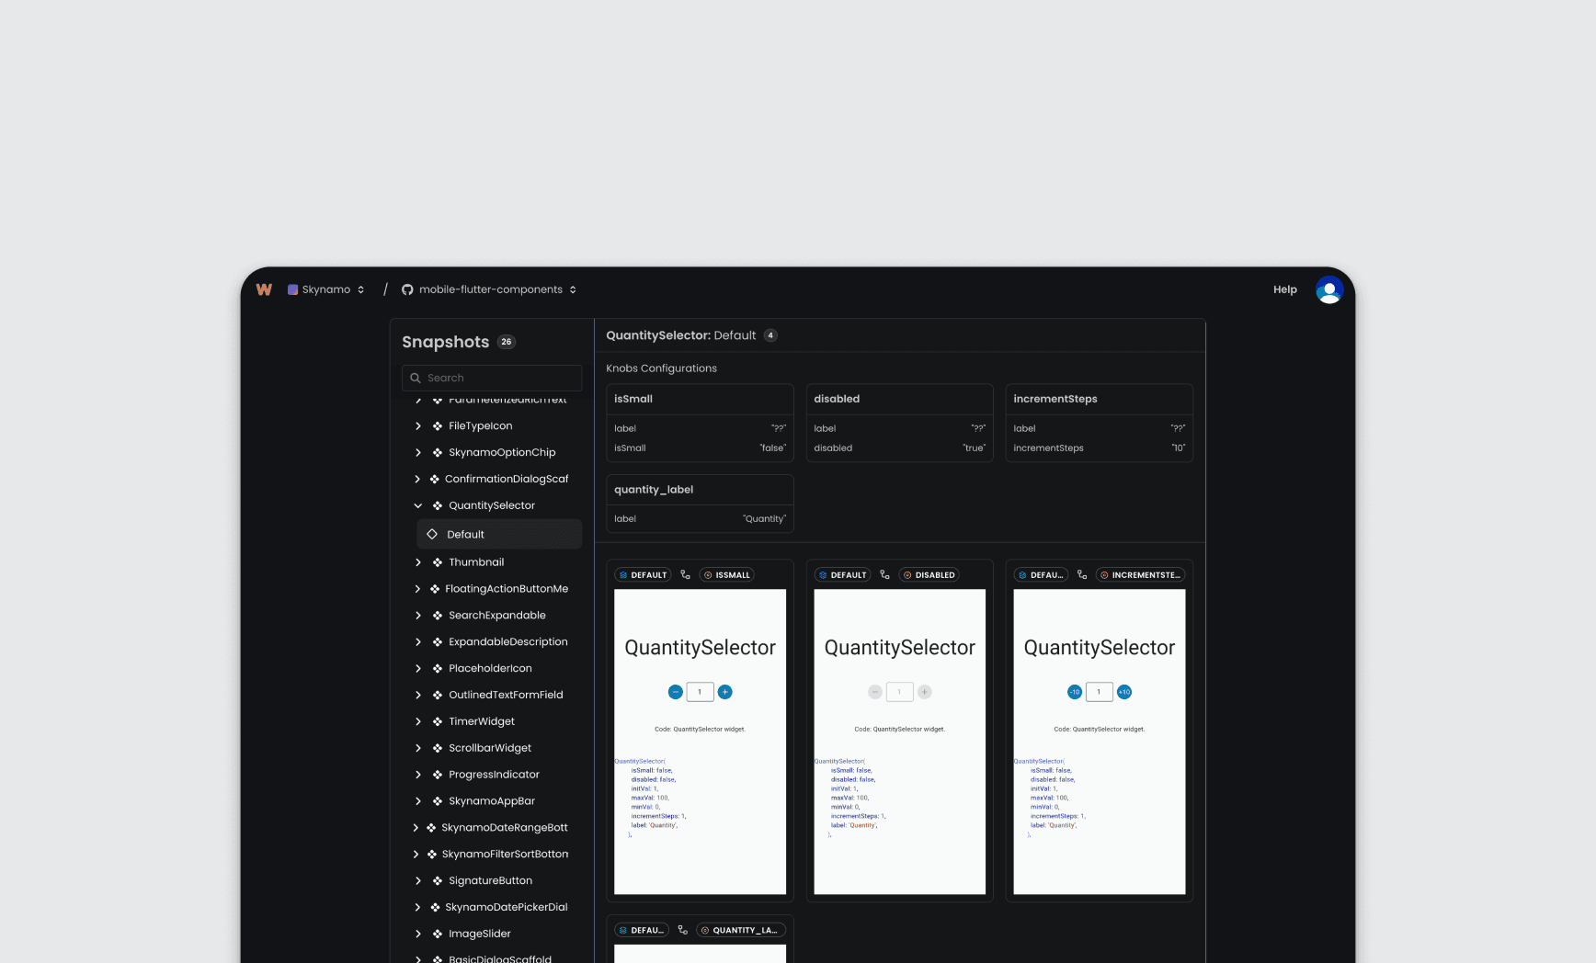This screenshot has height=963, width=1596.
Task: Open the incrementSteps knob configuration card
Action: point(1099,423)
